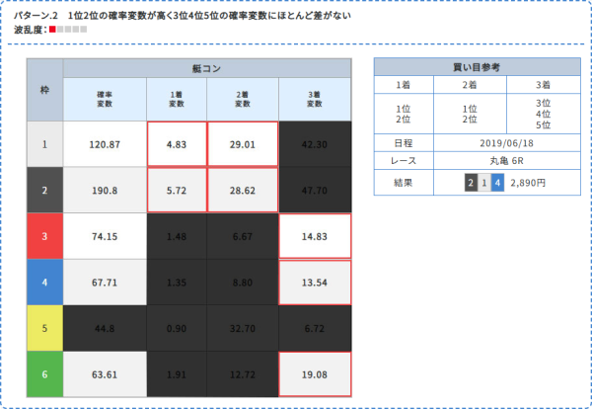The image size is (592, 409).
Task: Select the green lane 6 cell
Action: click(45, 374)
